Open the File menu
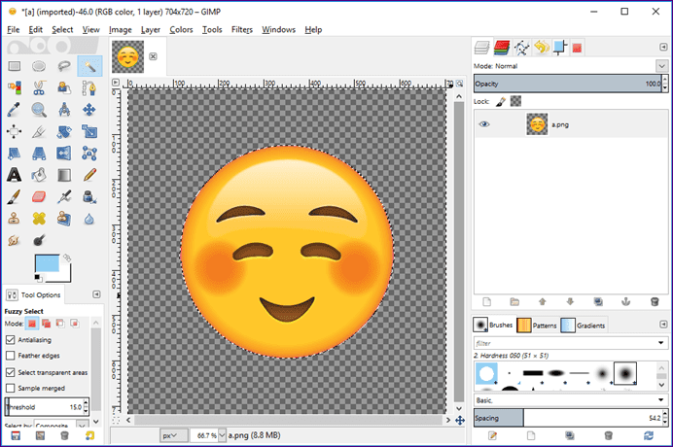673x447 pixels. tap(13, 29)
